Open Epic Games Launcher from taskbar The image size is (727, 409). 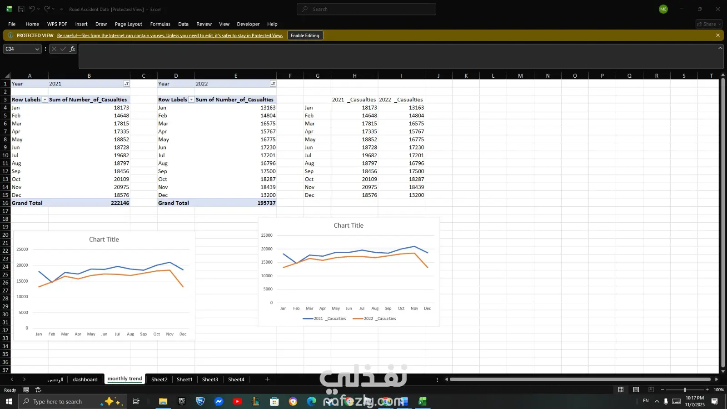pyautogui.click(x=182, y=401)
